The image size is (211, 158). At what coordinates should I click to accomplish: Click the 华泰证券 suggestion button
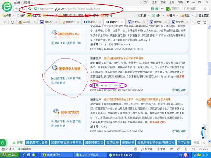128,143
